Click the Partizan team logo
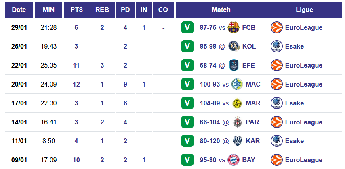 [237, 122]
